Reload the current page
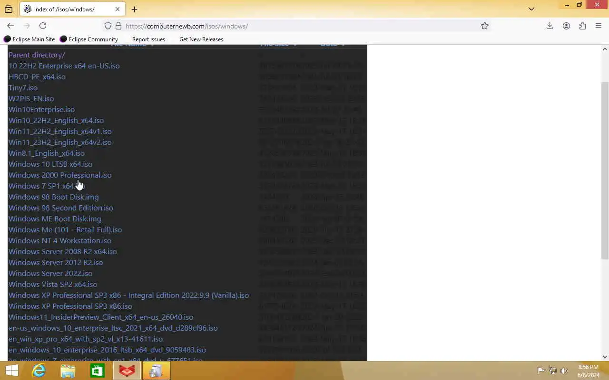This screenshot has width=609, height=380. 43,26
